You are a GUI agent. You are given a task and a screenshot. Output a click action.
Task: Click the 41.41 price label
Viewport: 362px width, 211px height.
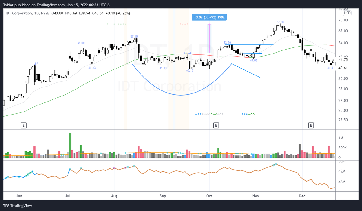click(332, 68)
